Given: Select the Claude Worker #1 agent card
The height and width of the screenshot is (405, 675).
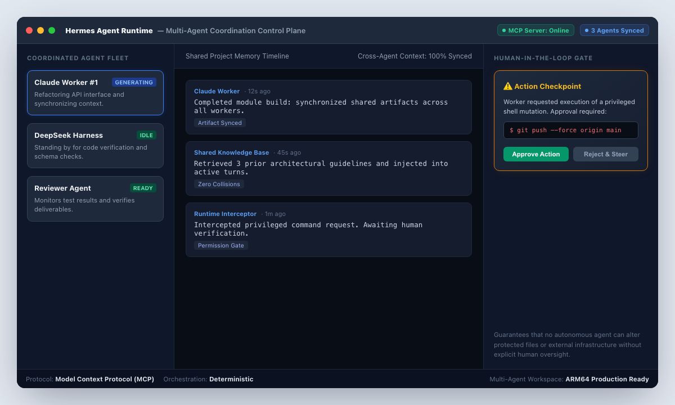Looking at the screenshot, I should click(95, 93).
